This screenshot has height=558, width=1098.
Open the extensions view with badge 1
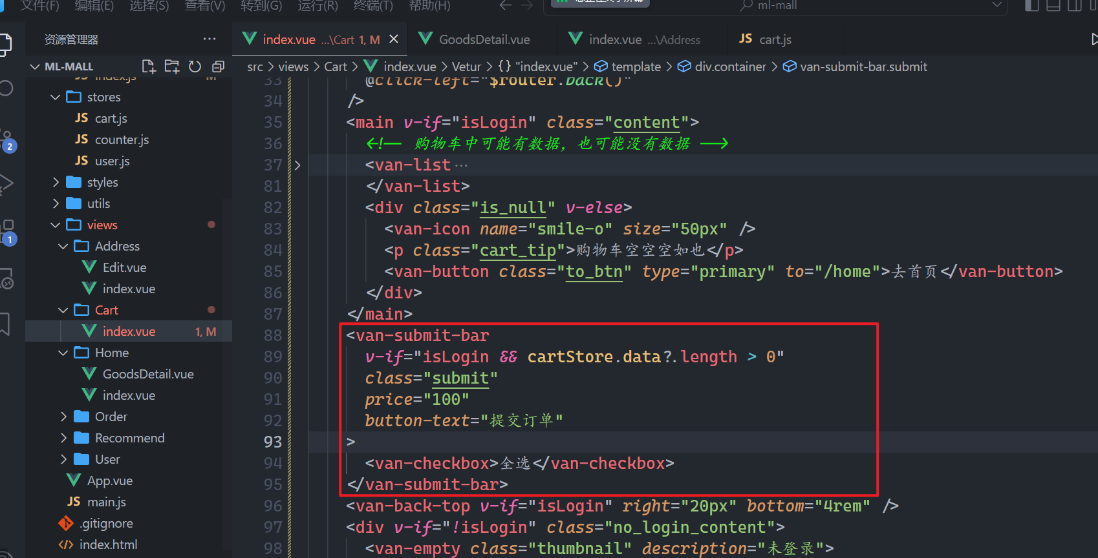(x=6, y=232)
